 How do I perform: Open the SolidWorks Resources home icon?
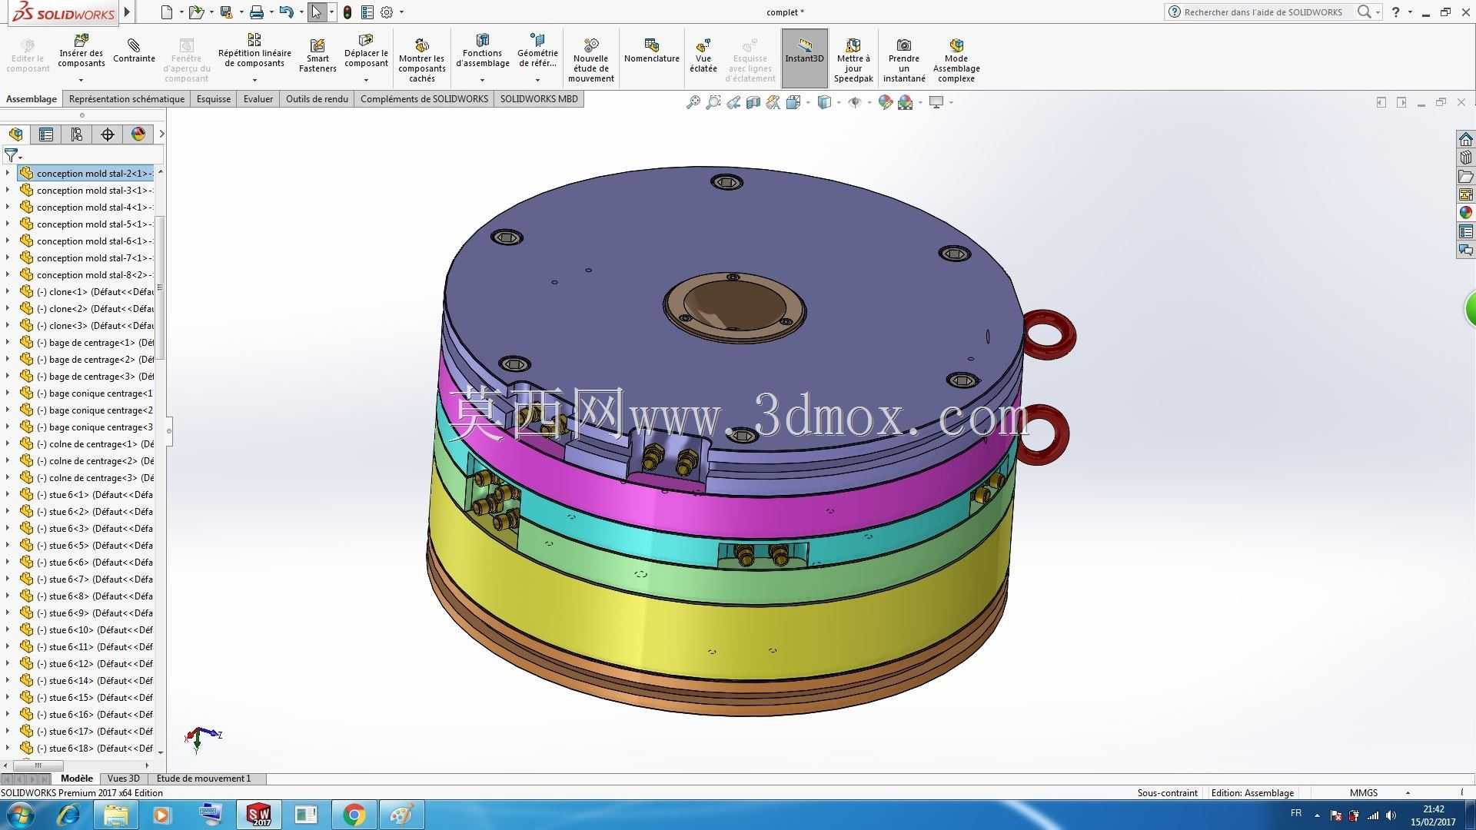pos(1466,139)
